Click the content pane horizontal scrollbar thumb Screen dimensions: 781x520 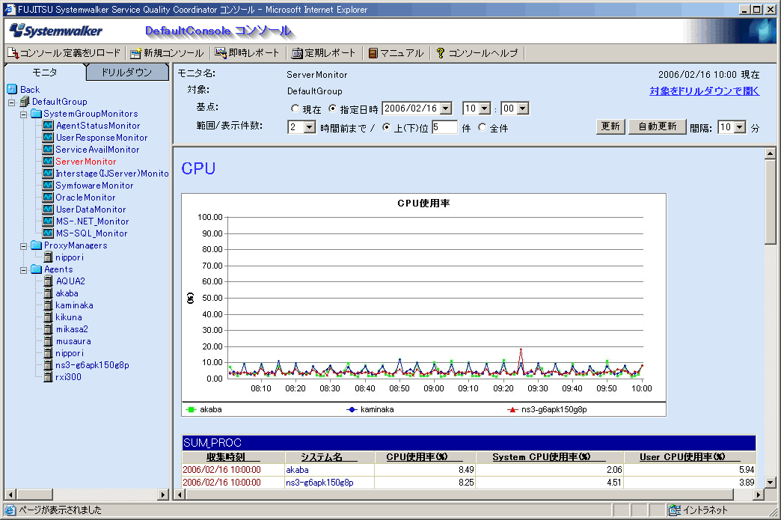(459, 495)
